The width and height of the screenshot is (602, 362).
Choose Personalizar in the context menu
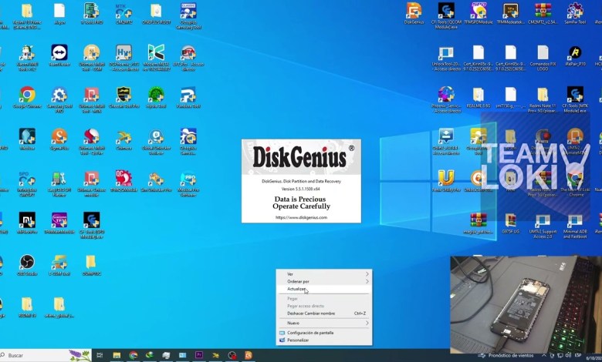(298, 340)
